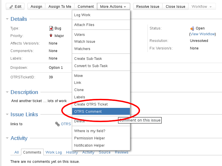The width and height of the screenshot is (222, 166).
Task: Choose Create OTRS Ticket menu item
Action: (91, 104)
